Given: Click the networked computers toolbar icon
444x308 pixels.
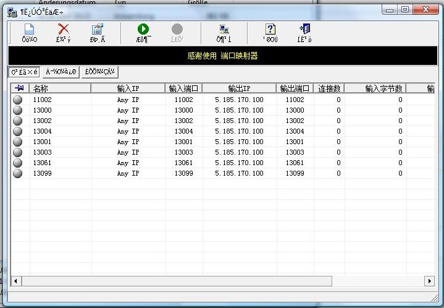Looking at the screenshot, I should click(x=224, y=29).
